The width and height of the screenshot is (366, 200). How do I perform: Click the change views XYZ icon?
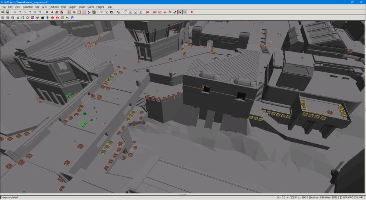tap(101, 12)
